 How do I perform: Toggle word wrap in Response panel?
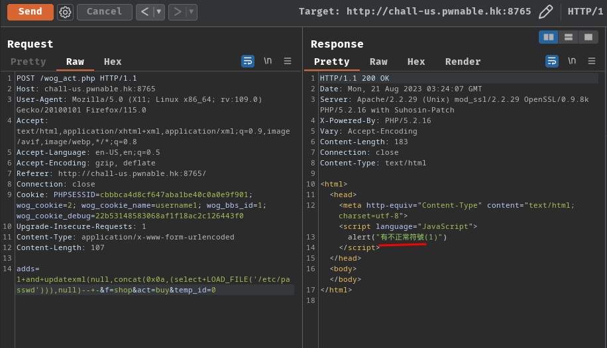point(552,61)
